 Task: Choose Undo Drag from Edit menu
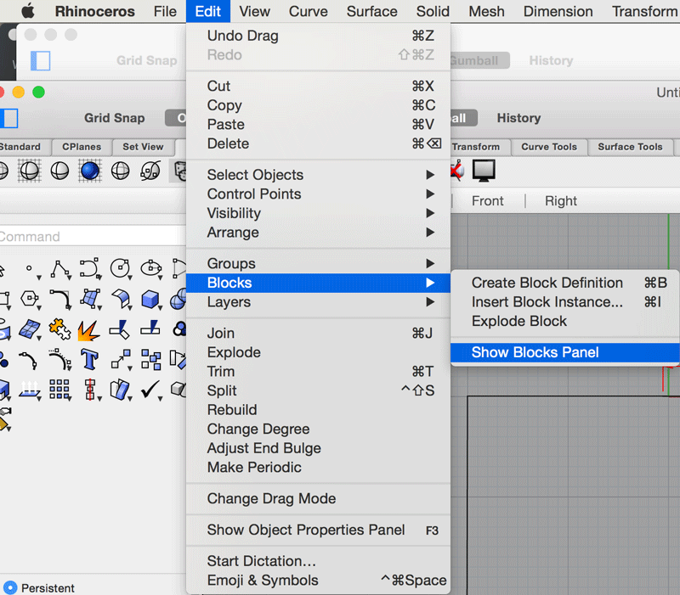318,36
